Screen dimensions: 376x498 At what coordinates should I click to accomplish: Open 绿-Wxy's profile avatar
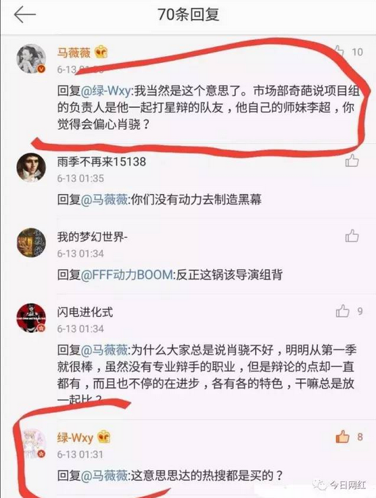click(34, 443)
